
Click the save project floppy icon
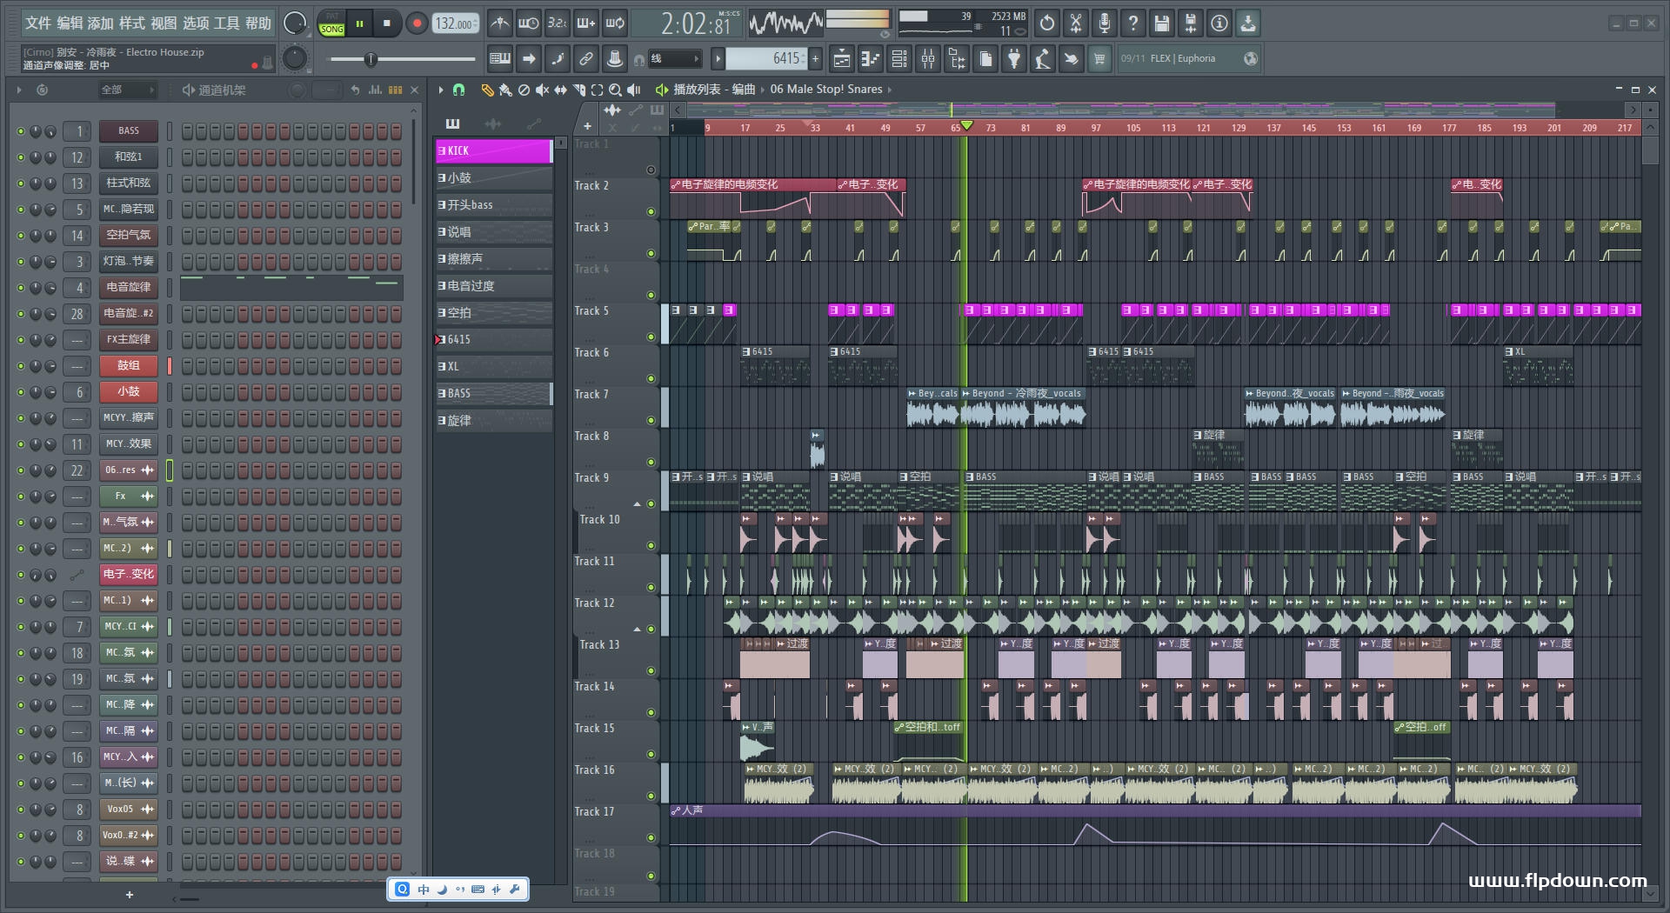pos(1161,23)
